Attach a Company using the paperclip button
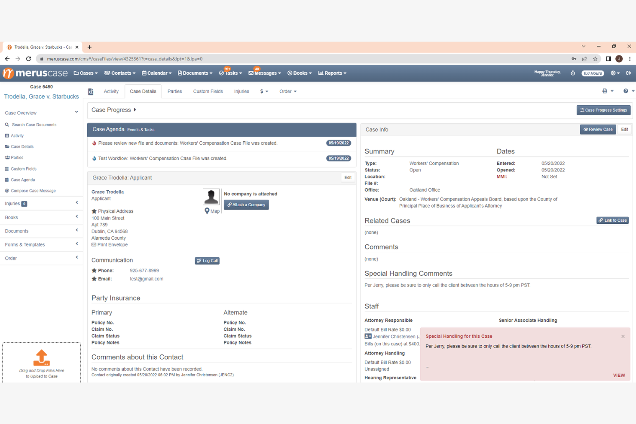Image resolution: width=636 pixels, height=424 pixels. [246, 204]
